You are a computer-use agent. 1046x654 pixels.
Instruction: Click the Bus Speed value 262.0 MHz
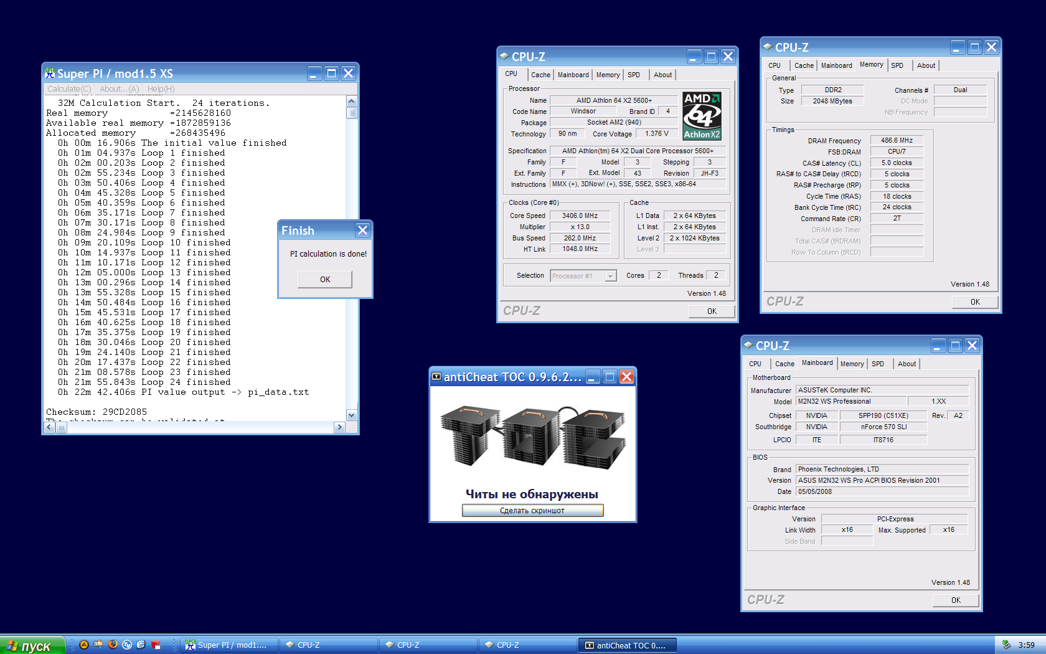(580, 238)
